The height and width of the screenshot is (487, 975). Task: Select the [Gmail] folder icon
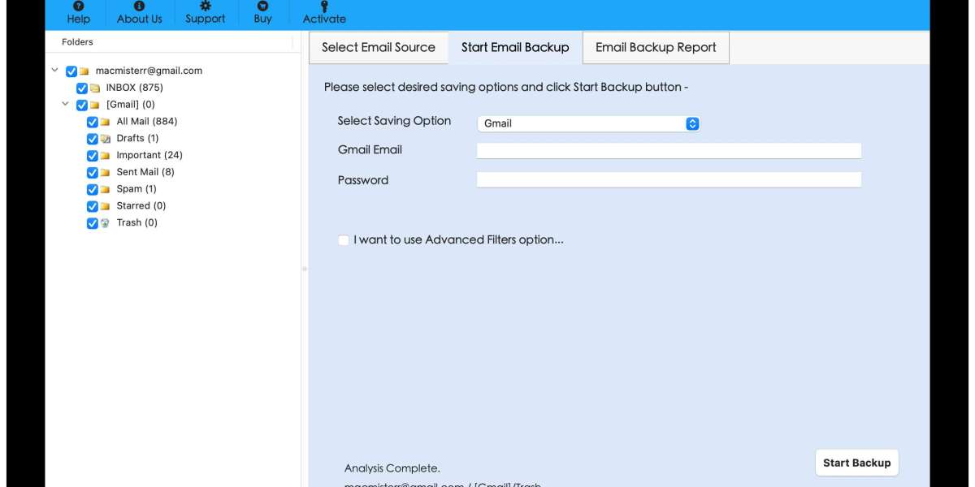click(x=95, y=106)
